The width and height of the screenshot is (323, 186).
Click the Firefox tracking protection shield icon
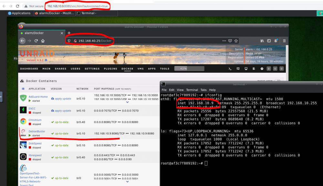coord(69,41)
